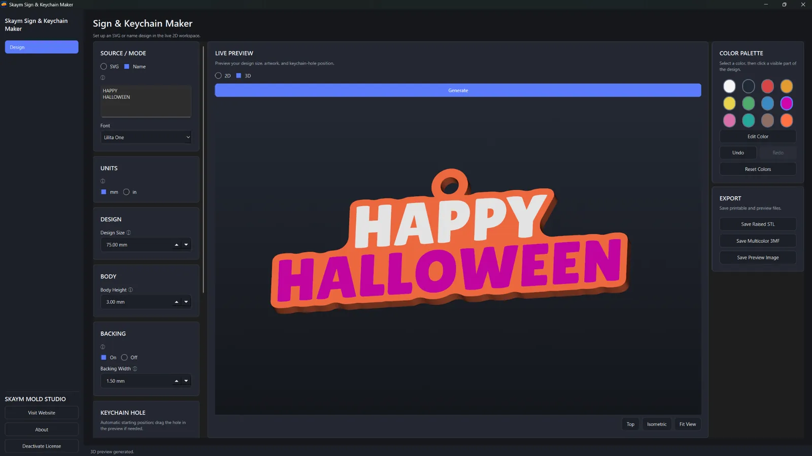Viewport: 812px width, 456px height.
Task: Select the SVG source radio button
Action: tap(104, 66)
